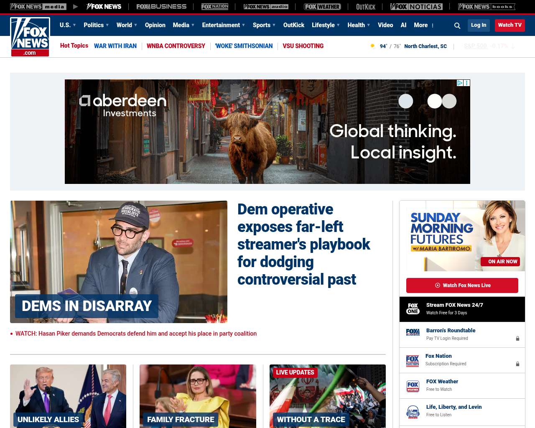Open the WITHOUT A TRACE live updates thumbnail
Image resolution: width=535 pixels, height=428 pixels.
[x=328, y=396]
